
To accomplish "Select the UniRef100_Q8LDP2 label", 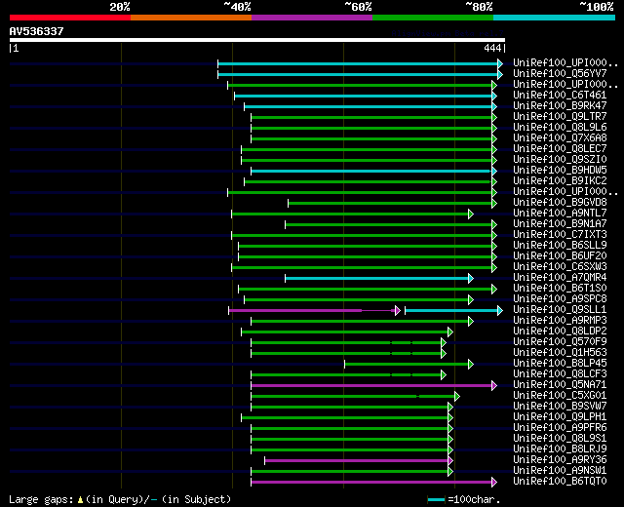I will pos(560,331).
